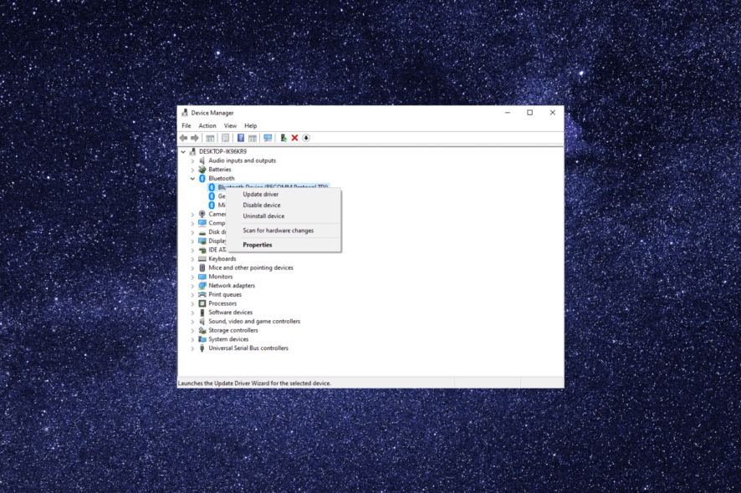The height and width of the screenshot is (493, 741).
Task: Collapse the DESKTOP-IK96KR9 root node
Action: click(x=183, y=151)
